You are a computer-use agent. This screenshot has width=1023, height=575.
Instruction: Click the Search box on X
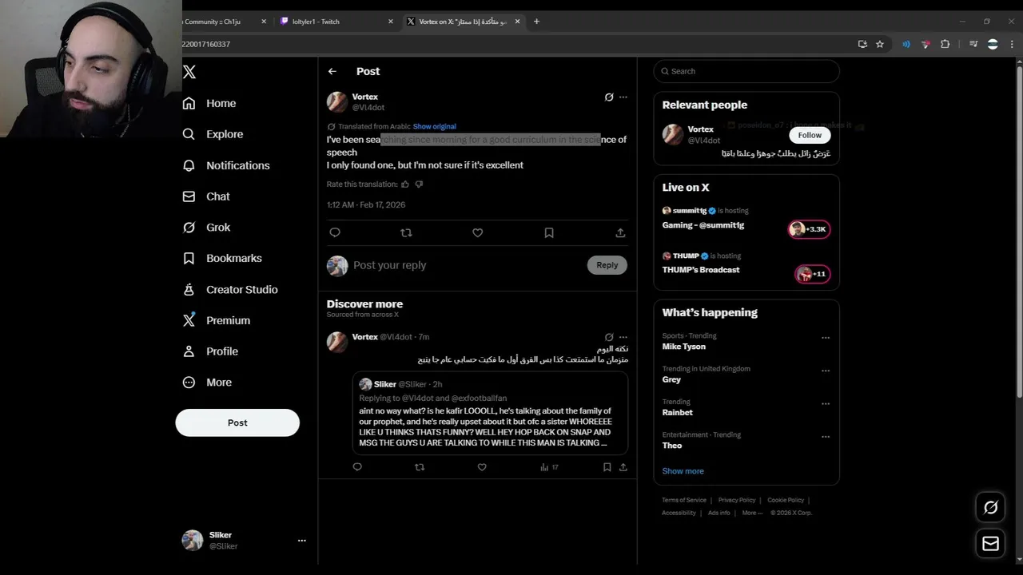pos(746,71)
